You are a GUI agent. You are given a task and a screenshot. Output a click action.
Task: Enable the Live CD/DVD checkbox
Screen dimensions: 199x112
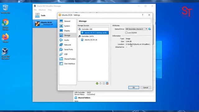coord(126,33)
